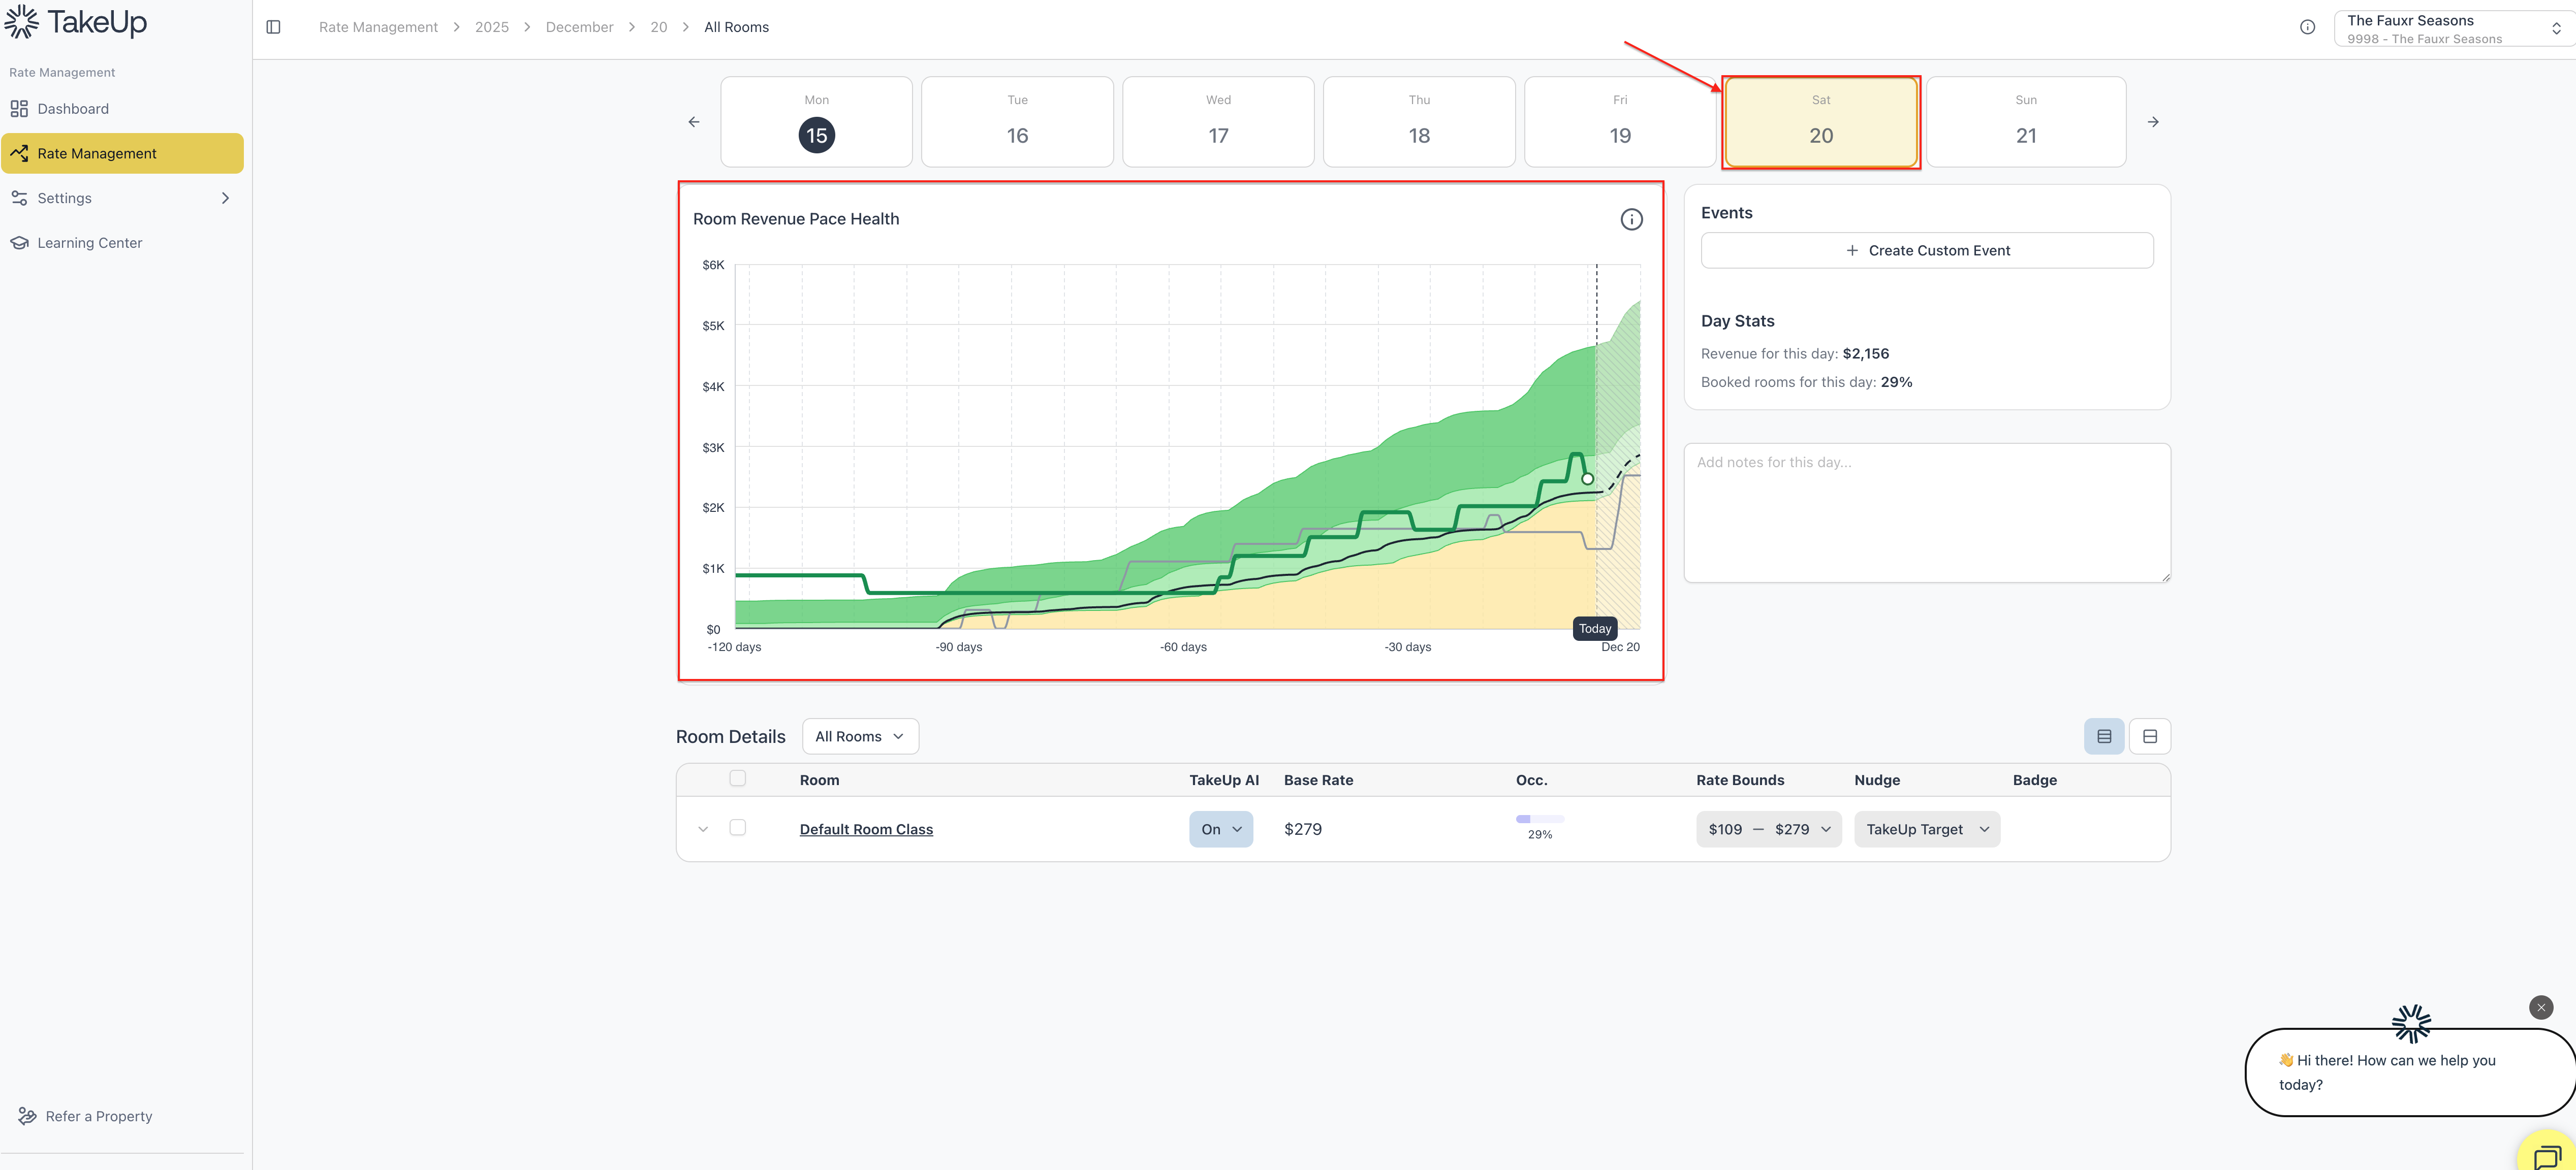This screenshot has height=1170, width=2576.
Task: Check the Default Room Class checkbox
Action: [738, 827]
